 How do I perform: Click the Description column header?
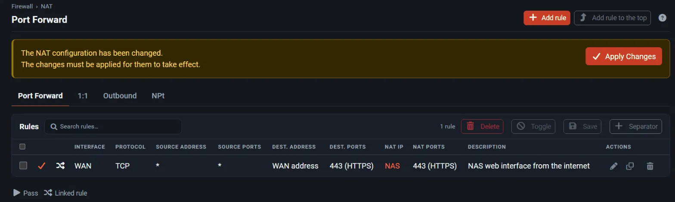coord(486,147)
